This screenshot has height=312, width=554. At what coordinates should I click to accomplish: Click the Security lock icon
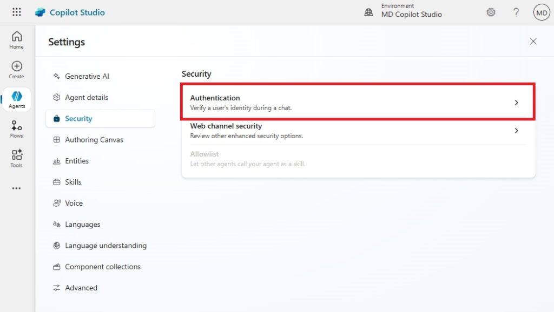click(x=56, y=118)
